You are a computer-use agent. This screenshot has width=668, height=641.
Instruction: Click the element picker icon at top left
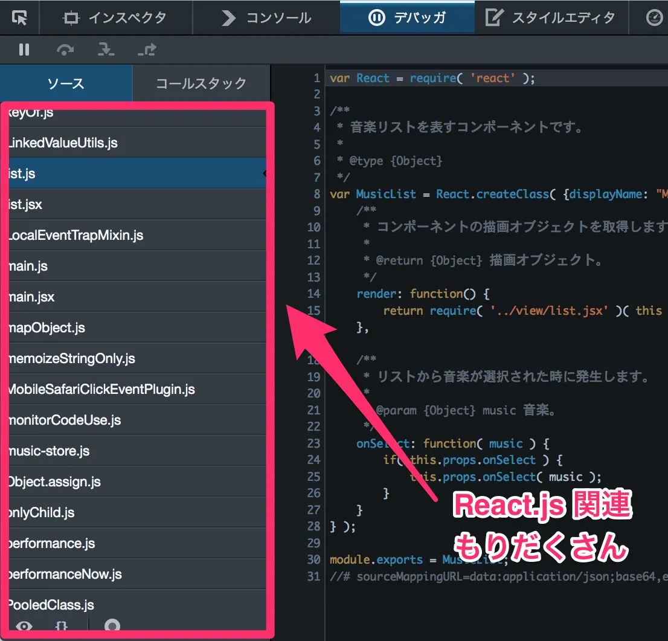pyautogui.click(x=19, y=18)
